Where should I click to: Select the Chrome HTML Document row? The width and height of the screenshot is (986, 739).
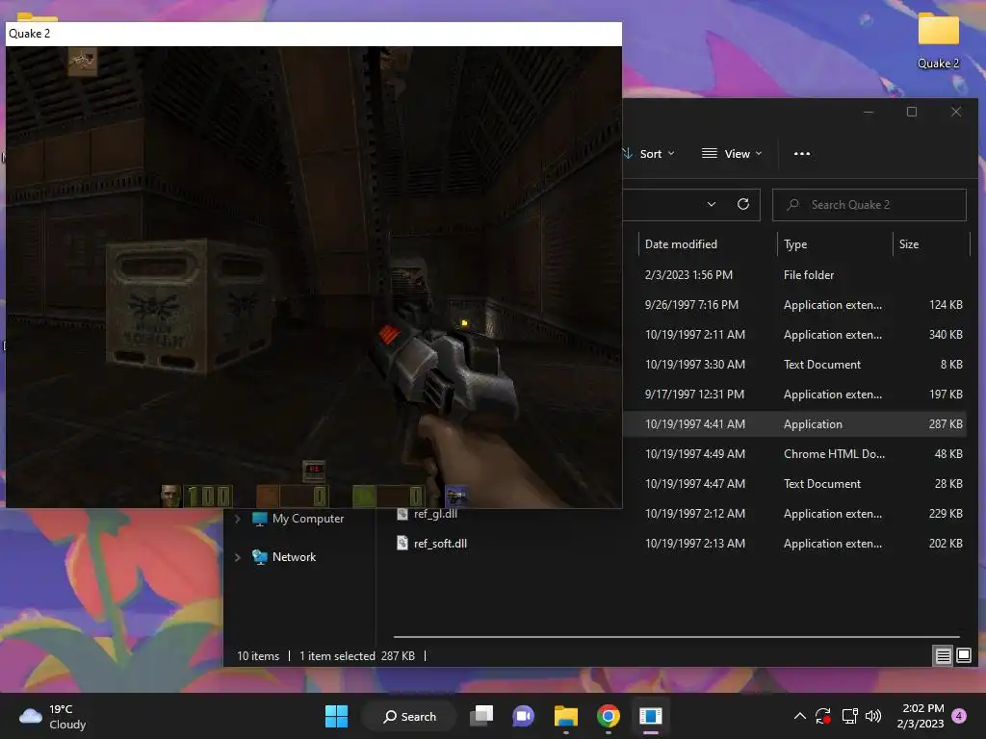pyautogui.click(x=795, y=454)
